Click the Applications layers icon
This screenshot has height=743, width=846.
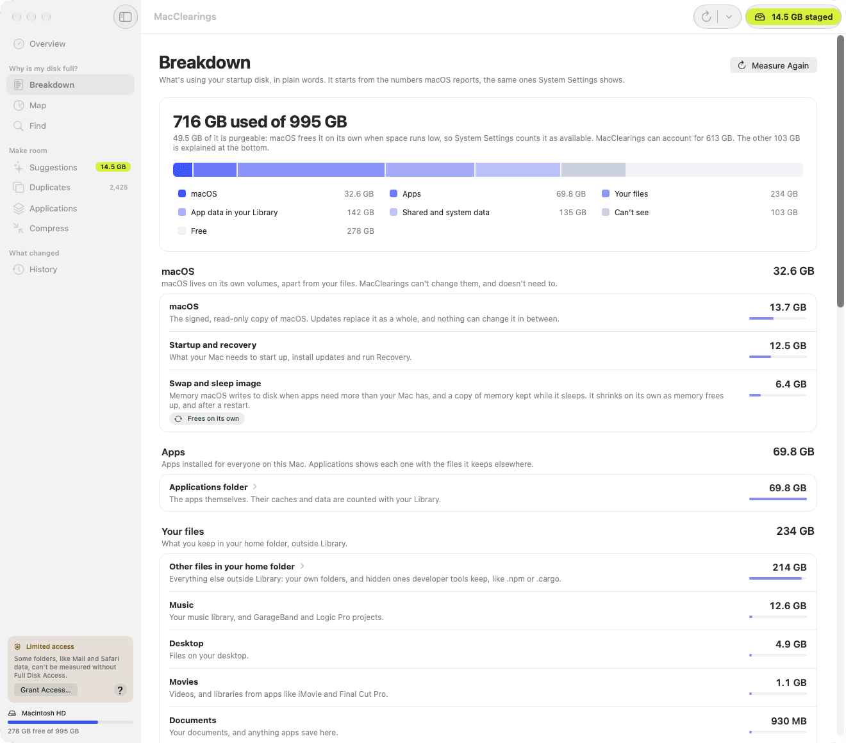[19, 208]
